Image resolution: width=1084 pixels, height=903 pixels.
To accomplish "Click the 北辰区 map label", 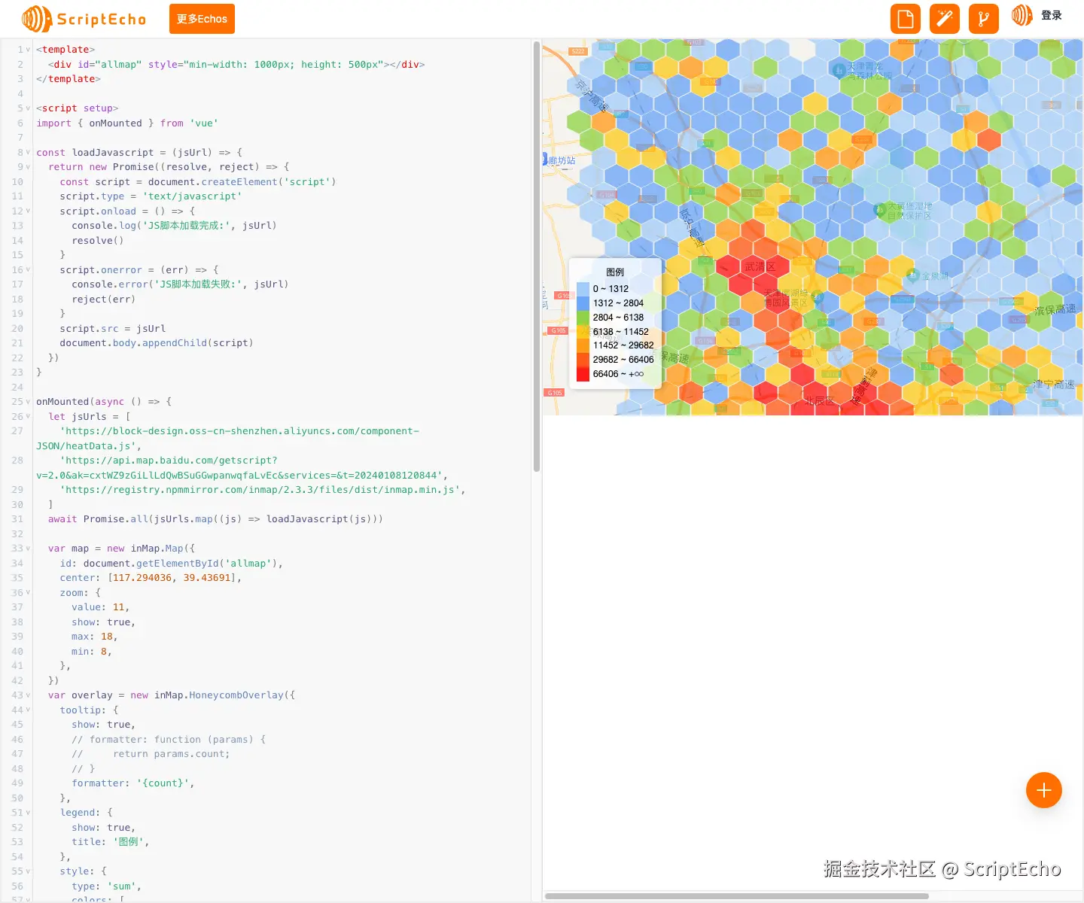I will (x=819, y=401).
